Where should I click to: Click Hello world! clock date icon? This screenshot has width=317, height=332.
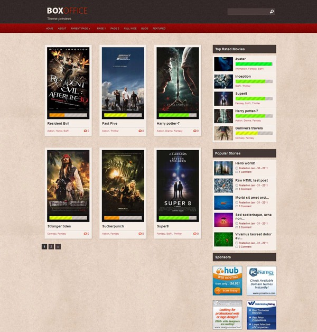pyautogui.click(x=237, y=168)
